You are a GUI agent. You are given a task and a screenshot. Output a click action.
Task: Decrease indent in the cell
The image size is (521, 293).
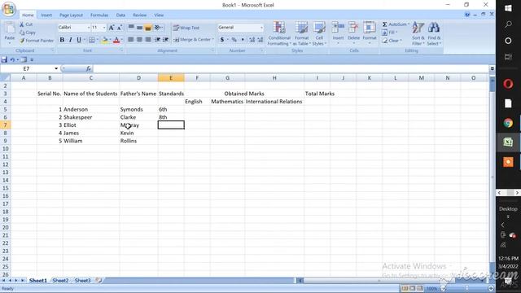pos(157,40)
